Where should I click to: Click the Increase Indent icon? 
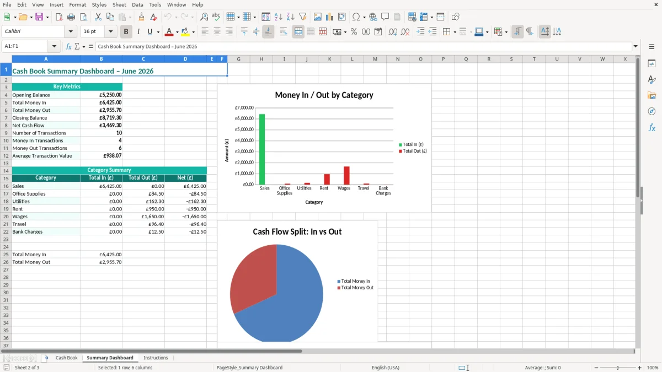(420, 32)
